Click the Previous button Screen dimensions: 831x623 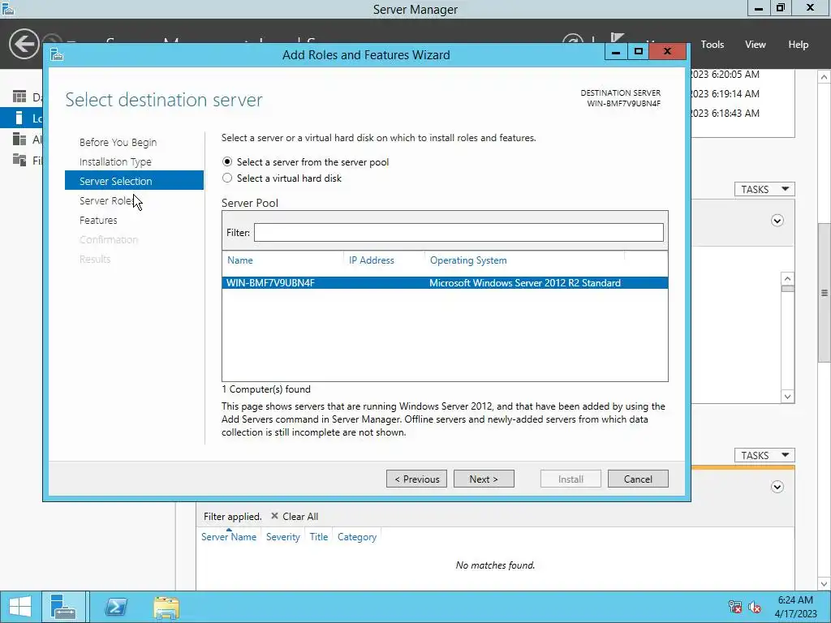pos(416,479)
